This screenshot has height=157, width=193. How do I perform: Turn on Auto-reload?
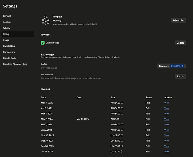tap(180, 76)
